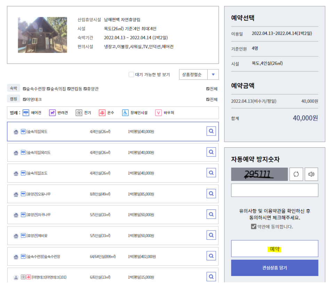Click the magnifier icon for [휴양관]오동나무
Viewport: 329px width, 283px height.
click(x=211, y=194)
